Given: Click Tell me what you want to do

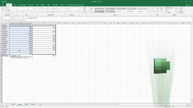Looking at the screenshot, I should point(75,5).
